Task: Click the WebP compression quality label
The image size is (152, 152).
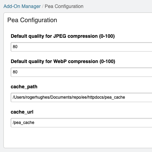Action: coord(63,61)
